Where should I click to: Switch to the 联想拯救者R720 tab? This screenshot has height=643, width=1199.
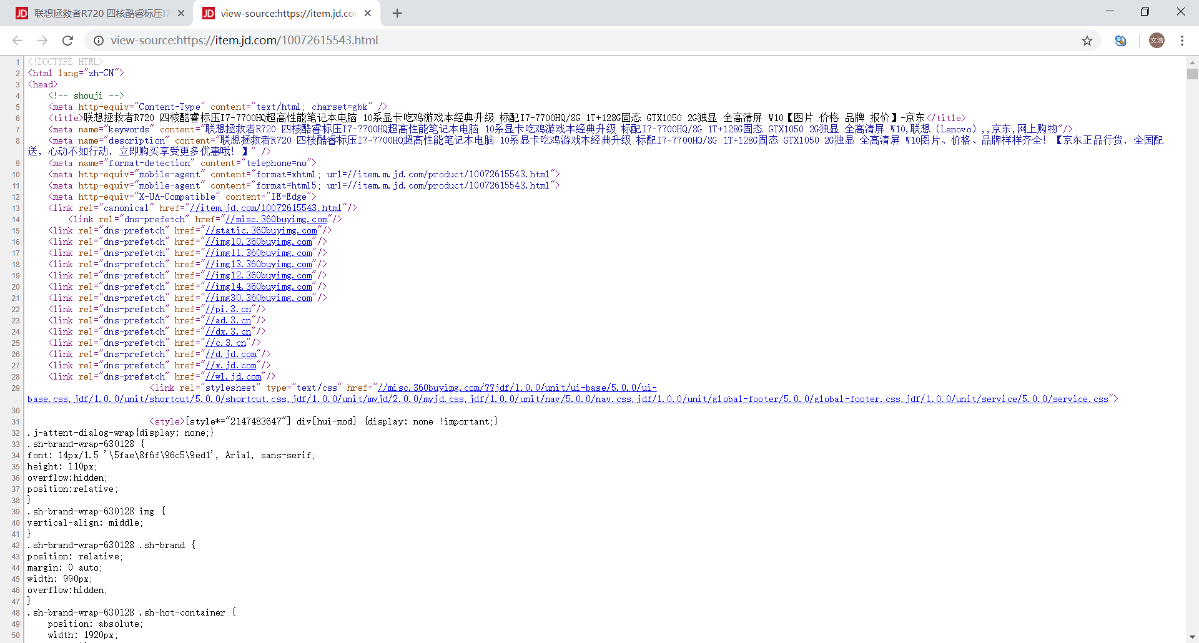100,13
